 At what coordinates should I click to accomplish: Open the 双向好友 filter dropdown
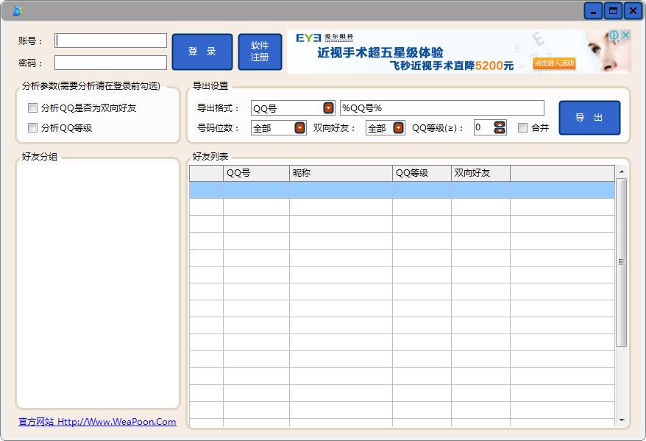click(398, 128)
